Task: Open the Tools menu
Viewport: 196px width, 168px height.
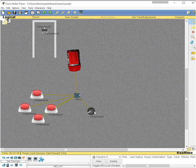Action: pos(30,8)
